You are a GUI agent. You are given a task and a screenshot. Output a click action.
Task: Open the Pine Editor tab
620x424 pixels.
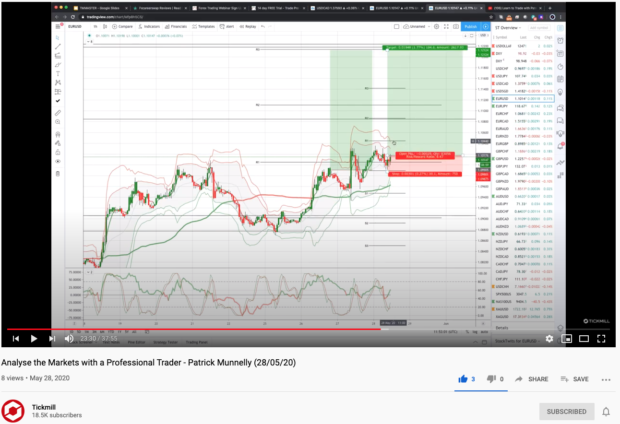136,342
